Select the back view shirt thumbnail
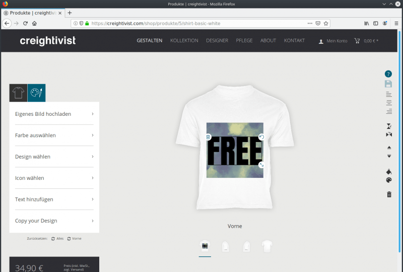Screen dimensions: 403x272 click(267, 246)
